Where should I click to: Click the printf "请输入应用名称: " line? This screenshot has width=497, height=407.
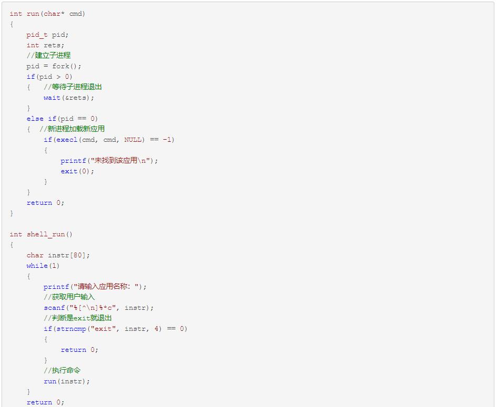95,287
